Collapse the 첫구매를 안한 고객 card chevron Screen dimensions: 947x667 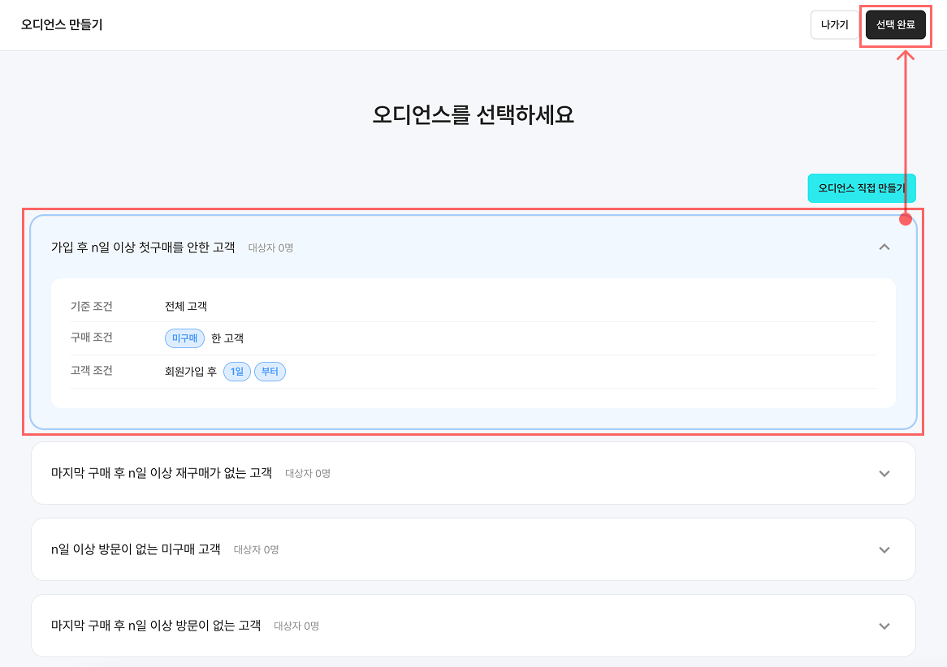click(884, 247)
